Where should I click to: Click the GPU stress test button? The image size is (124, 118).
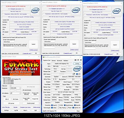pyautogui.click(x=31, y=87)
